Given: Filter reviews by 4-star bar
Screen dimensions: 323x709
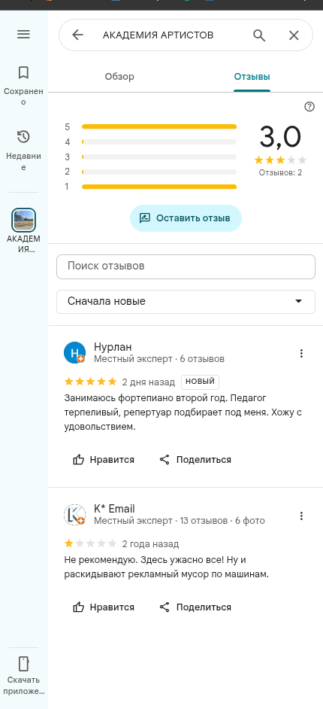Looking at the screenshot, I should point(151,142).
